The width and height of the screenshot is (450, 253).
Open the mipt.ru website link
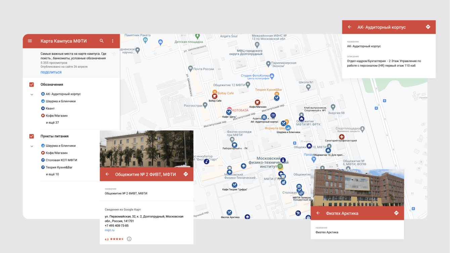[109, 230]
